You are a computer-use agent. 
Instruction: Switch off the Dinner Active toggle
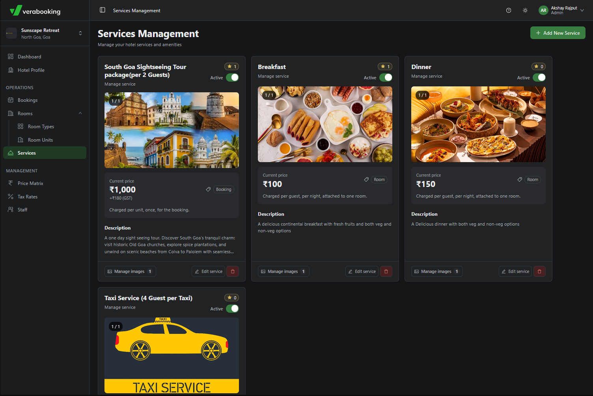[x=539, y=77]
